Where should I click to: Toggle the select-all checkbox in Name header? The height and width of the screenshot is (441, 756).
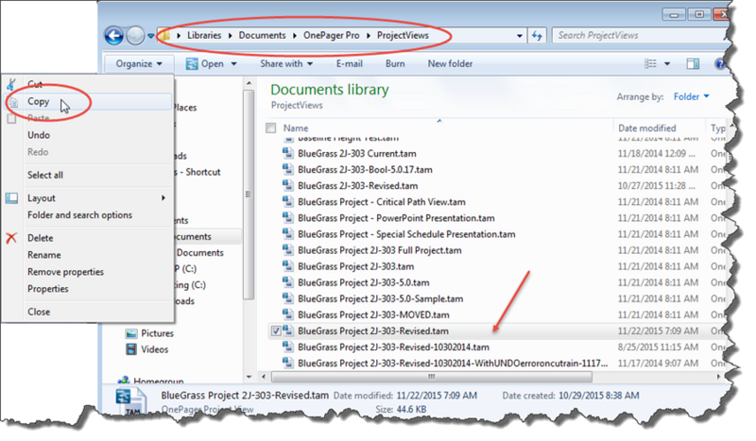271,127
